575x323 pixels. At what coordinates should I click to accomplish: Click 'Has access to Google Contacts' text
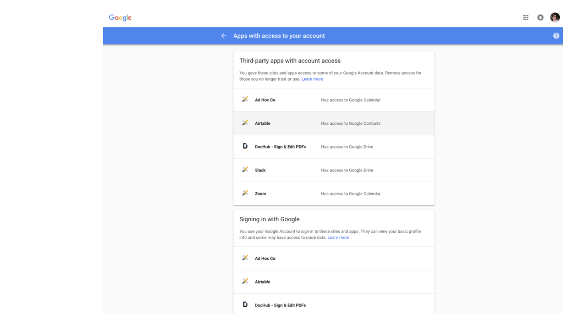351,124
